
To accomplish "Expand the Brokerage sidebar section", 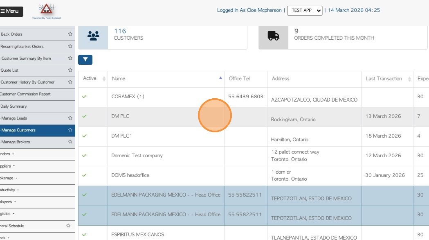I will pyautogui.click(x=8, y=178).
